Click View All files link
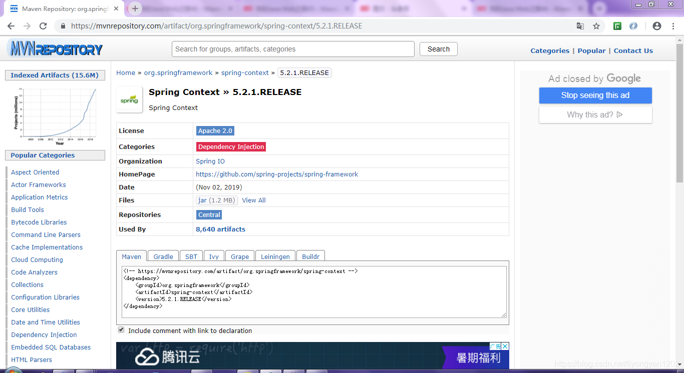684x373 pixels. tap(254, 200)
